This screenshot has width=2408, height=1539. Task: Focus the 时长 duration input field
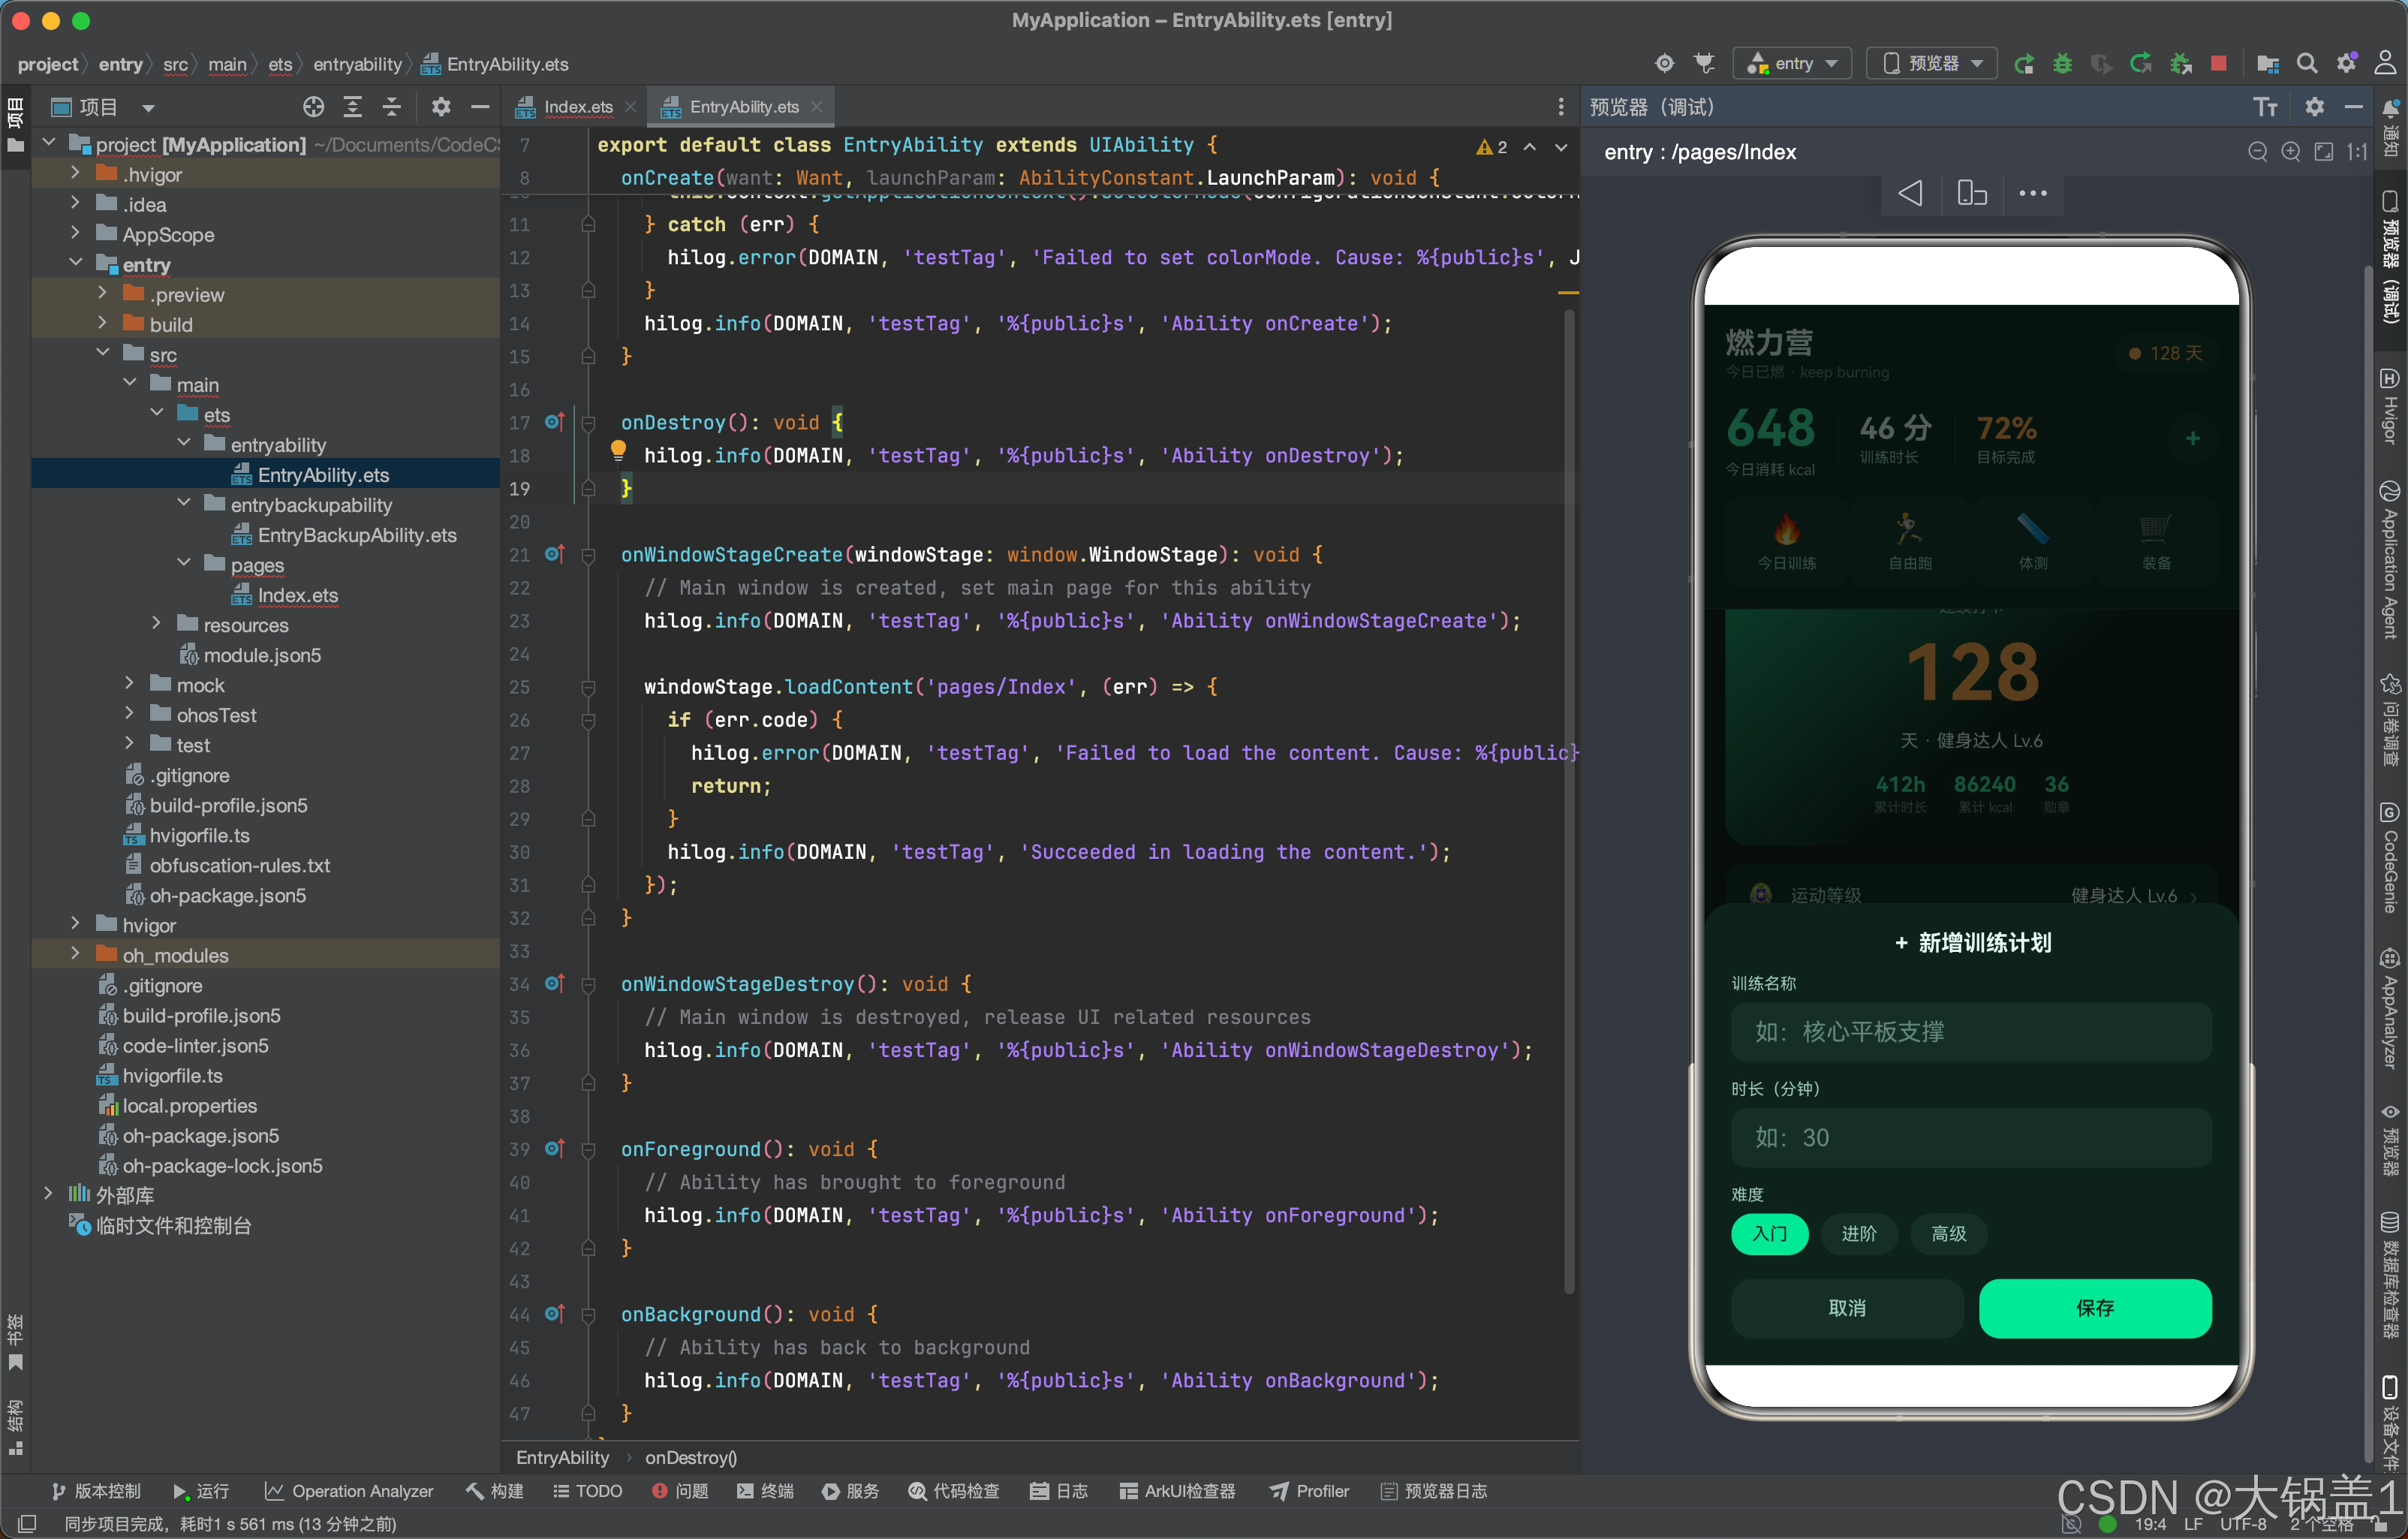point(1971,1138)
